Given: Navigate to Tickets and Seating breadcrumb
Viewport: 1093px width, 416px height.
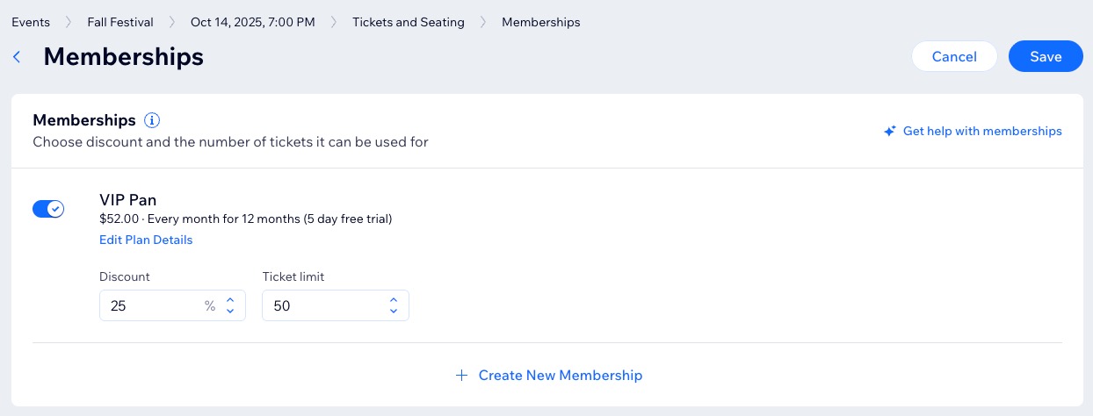Looking at the screenshot, I should 409,22.
